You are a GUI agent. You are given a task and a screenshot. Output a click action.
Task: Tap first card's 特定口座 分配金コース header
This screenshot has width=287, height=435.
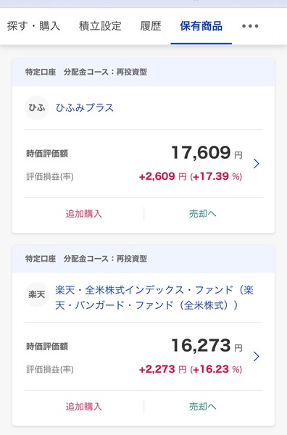(143, 72)
